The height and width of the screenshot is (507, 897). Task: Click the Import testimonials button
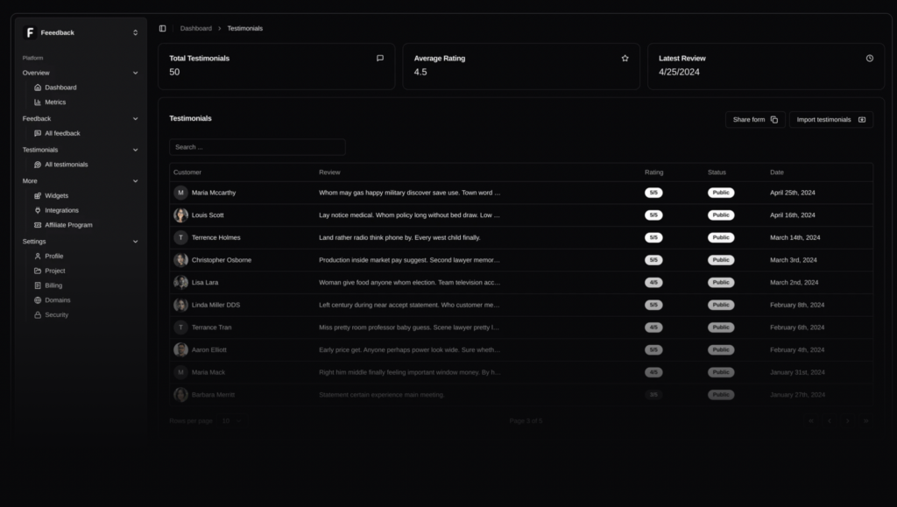pos(830,119)
